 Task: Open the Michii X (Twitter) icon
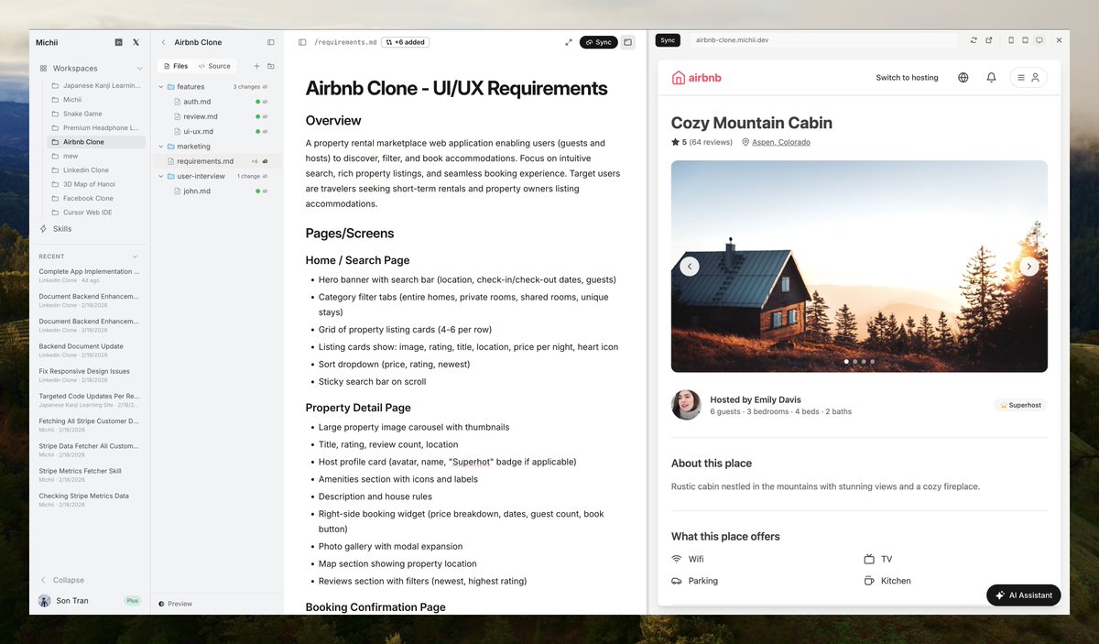tap(136, 41)
